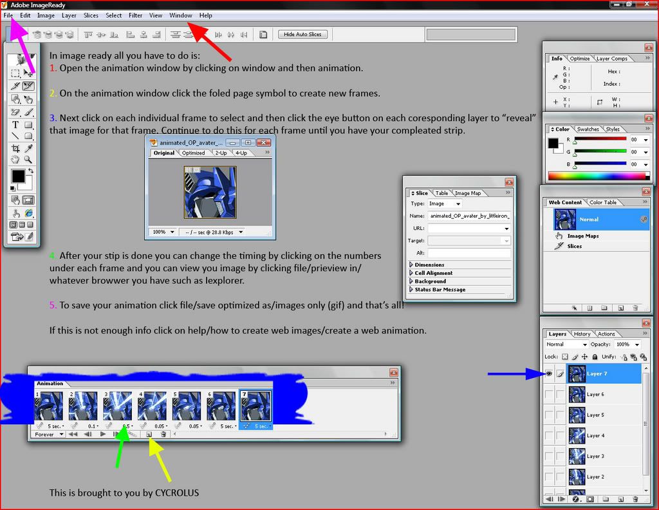The image size is (659, 510).
Task: Add layer mask in Layers panel
Action: (x=590, y=499)
